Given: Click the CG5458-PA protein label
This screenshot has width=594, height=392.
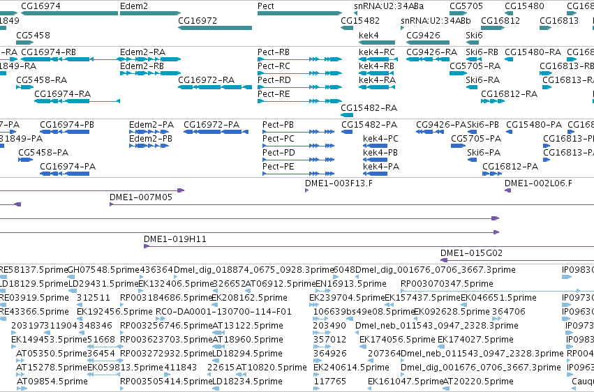Looking at the screenshot, I should [43, 153].
